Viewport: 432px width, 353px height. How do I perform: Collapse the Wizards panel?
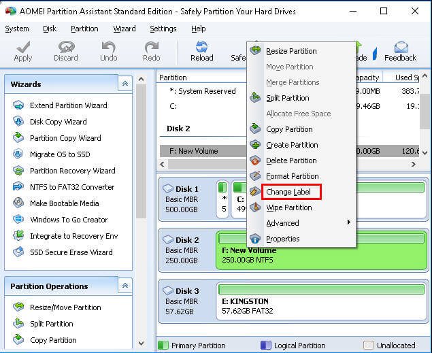click(125, 84)
